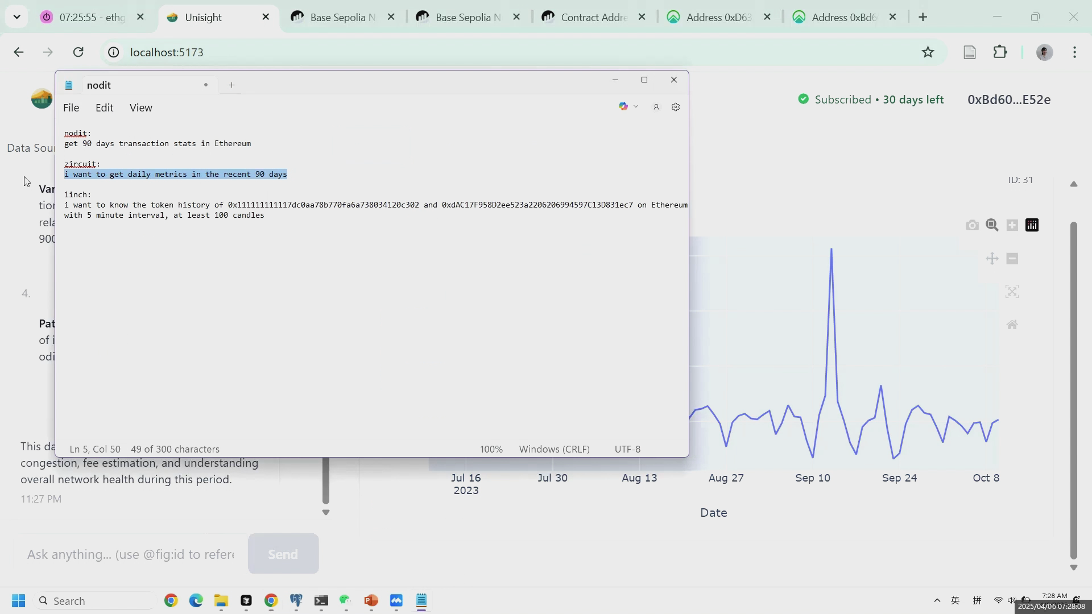Reload the localhost page
1092x614 pixels.
78,52
